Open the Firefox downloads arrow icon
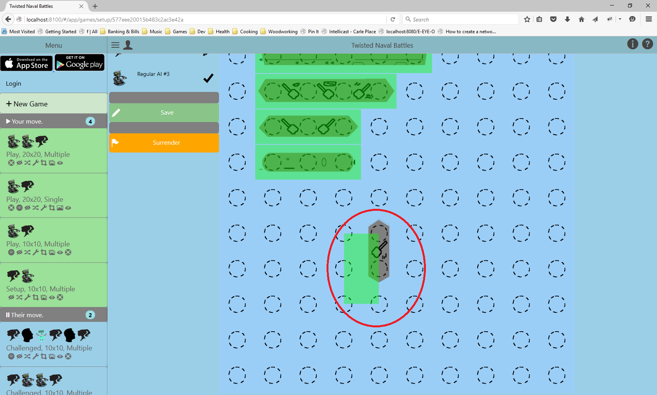 click(567, 19)
